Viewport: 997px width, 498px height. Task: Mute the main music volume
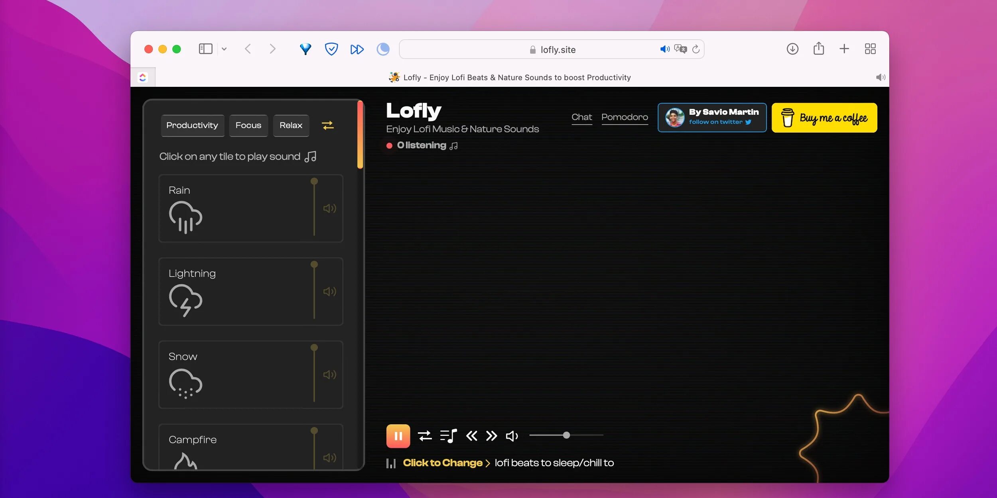(512, 436)
